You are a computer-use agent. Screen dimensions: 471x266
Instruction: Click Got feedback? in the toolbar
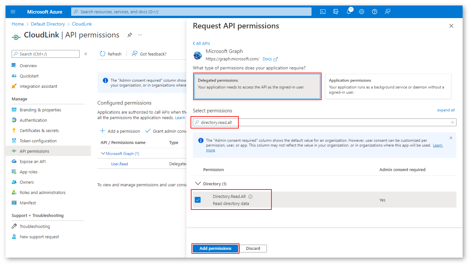[149, 54]
